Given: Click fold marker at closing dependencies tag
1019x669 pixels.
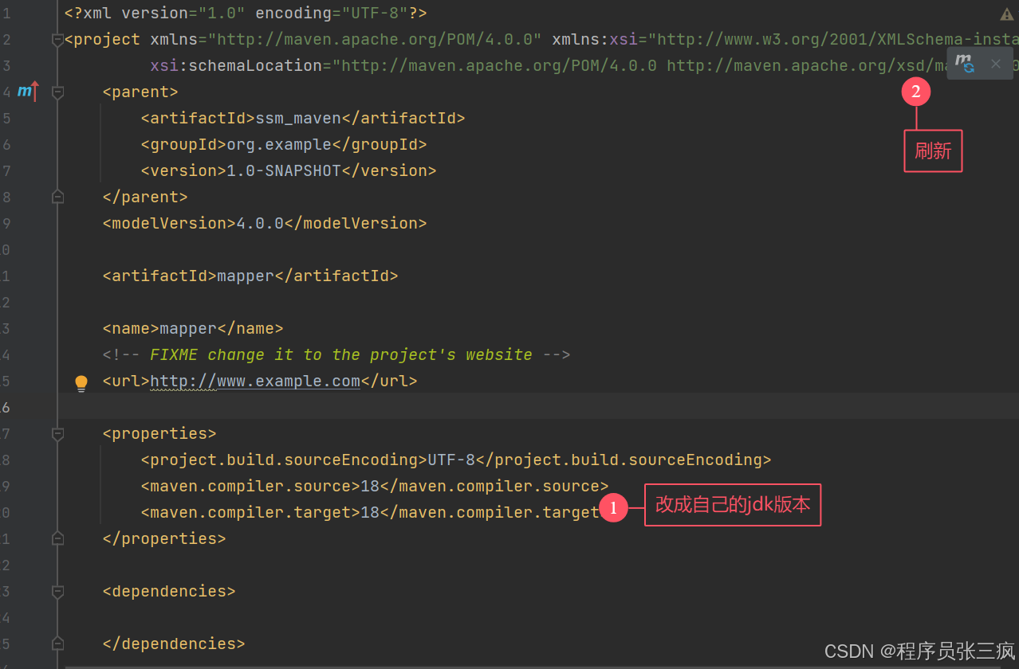Looking at the screenshot, I should (x=57, y=644).
